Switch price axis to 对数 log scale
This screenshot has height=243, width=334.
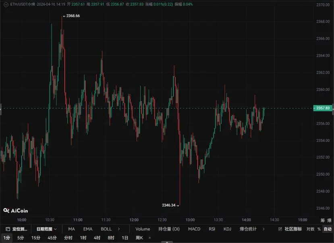pyautogui.click(x=311, y=229)
